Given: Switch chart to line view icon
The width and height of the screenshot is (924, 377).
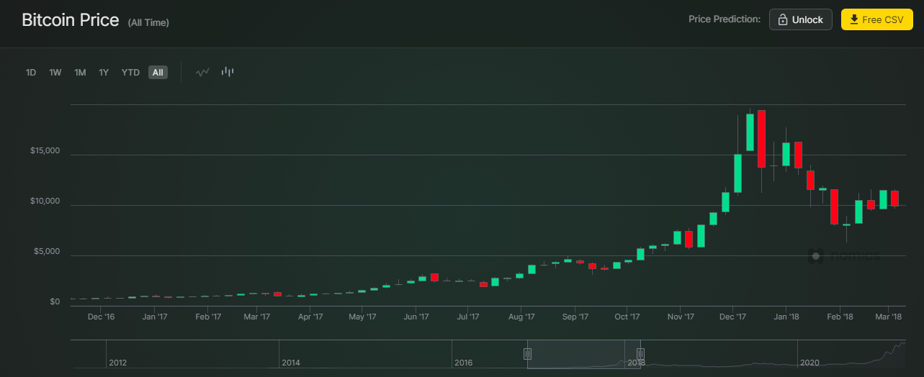Looking at the screenshot, I should point(202,72).
